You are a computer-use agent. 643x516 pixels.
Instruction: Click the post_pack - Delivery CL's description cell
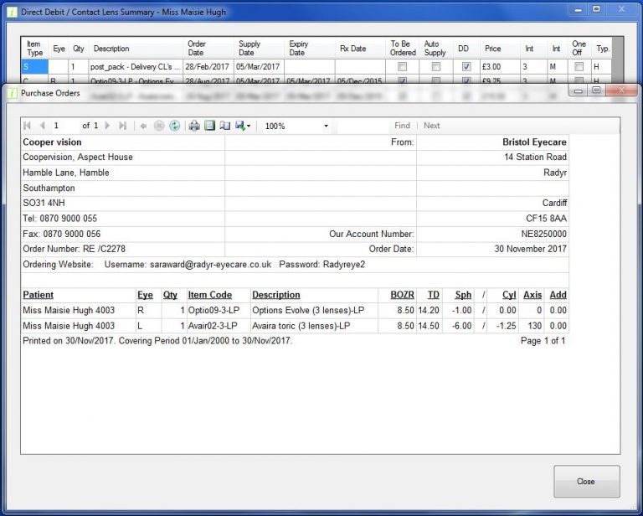(136, 66)
